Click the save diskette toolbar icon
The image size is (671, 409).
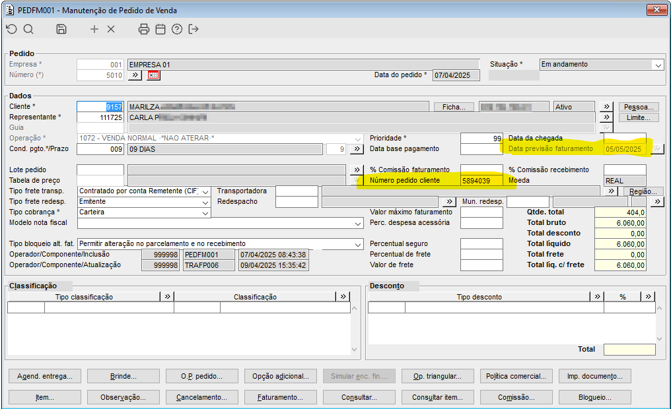click(61, 29)
